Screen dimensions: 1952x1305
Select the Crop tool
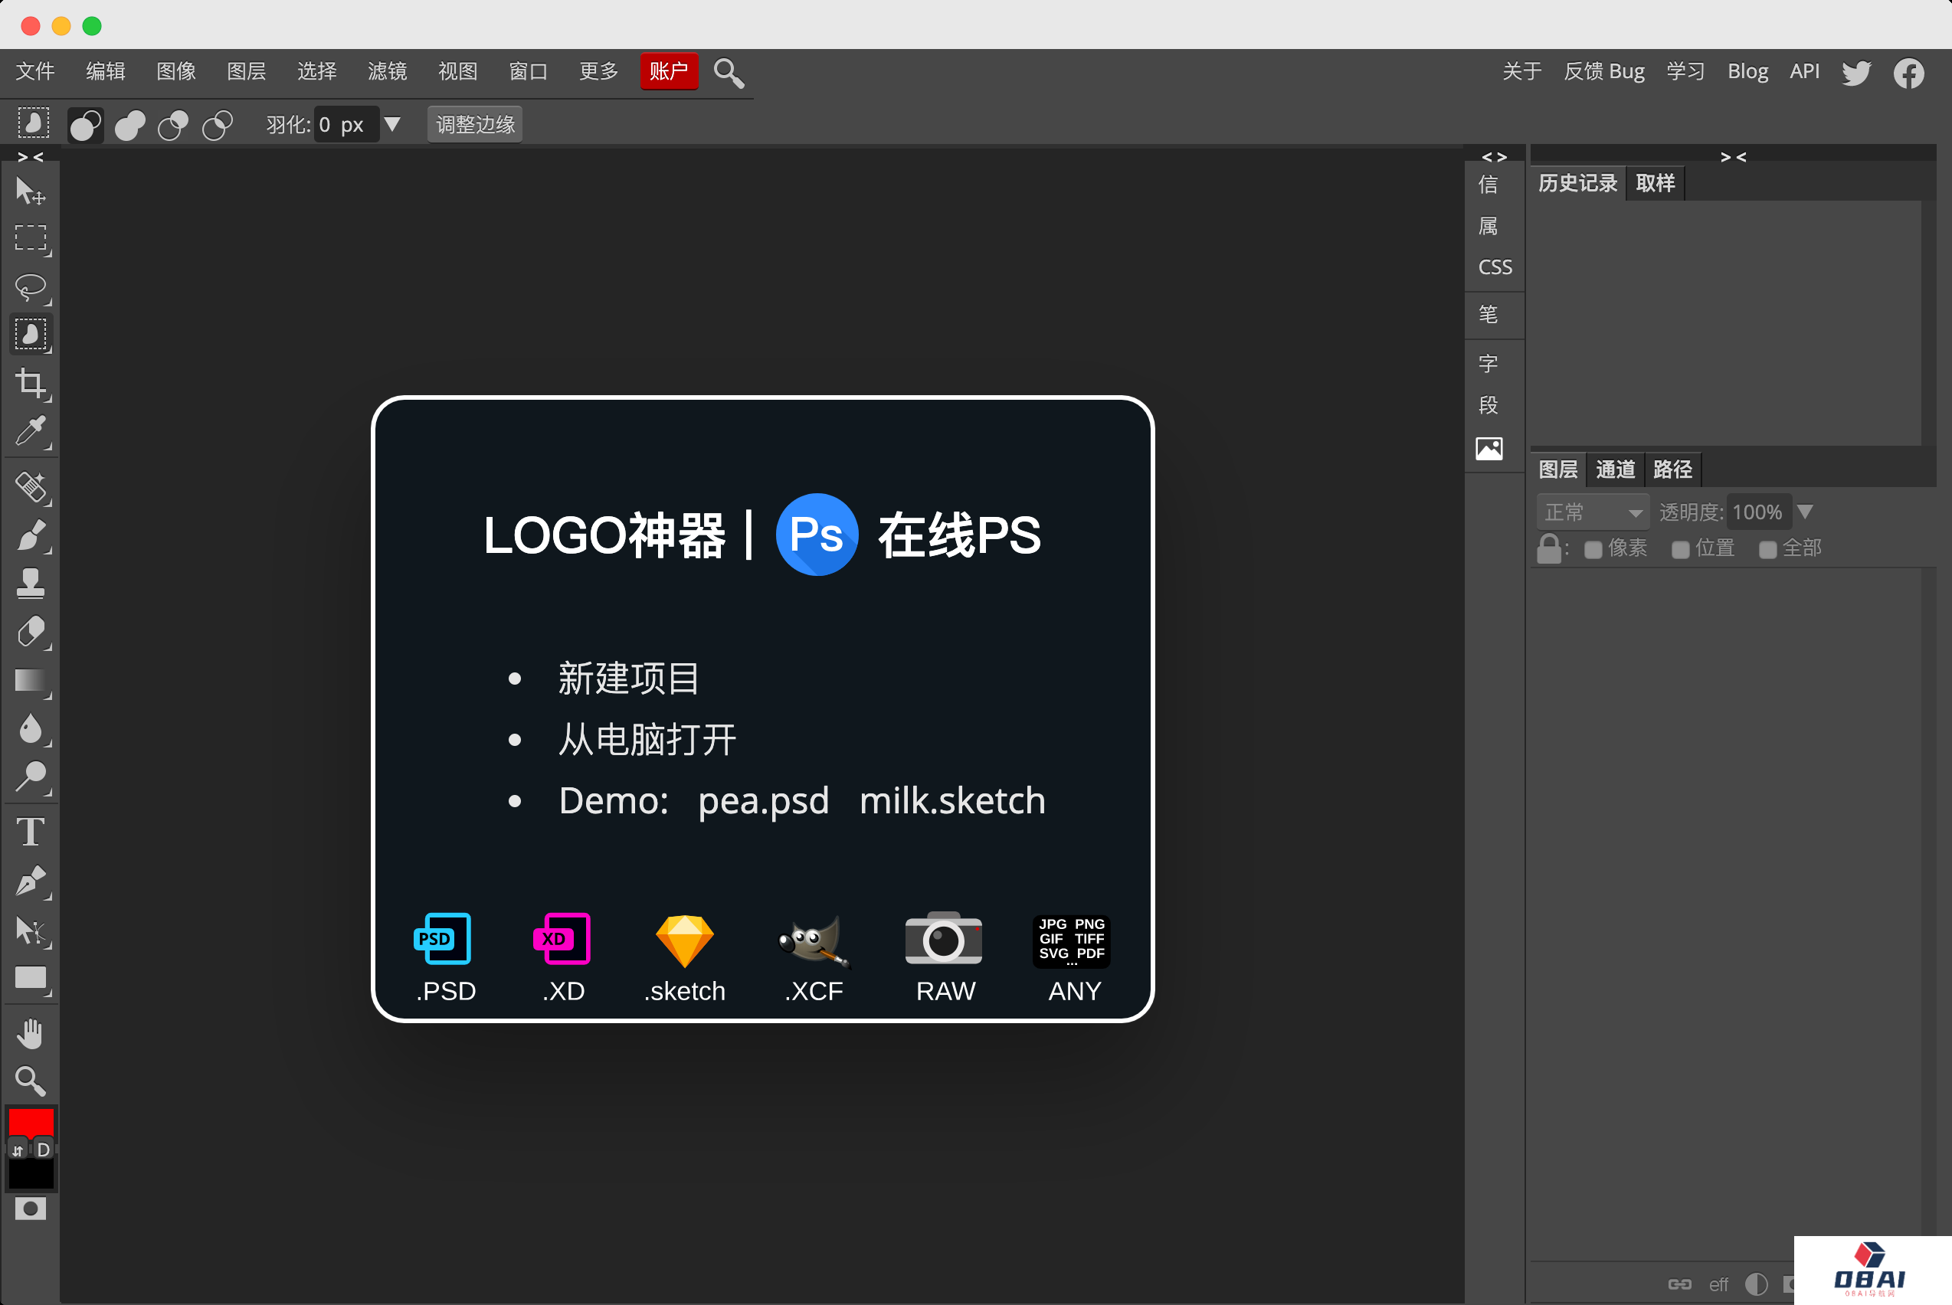31,384
